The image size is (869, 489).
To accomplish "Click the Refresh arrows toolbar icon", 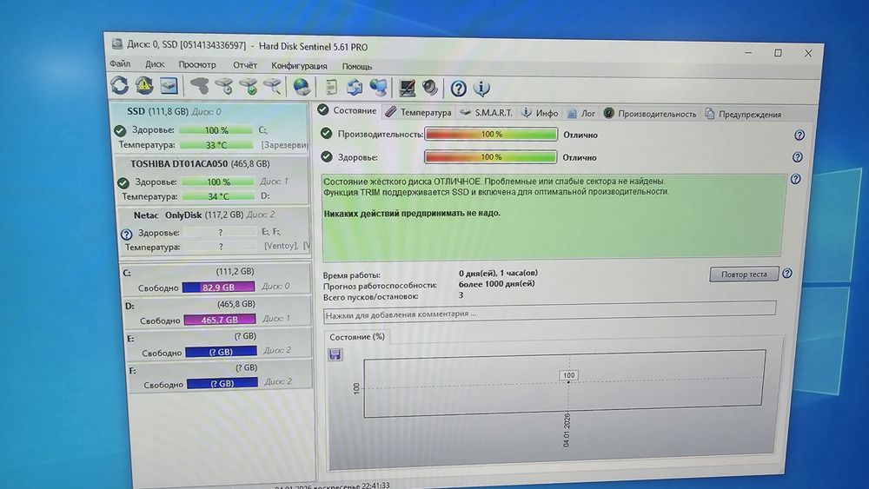I will click(120, 85).
